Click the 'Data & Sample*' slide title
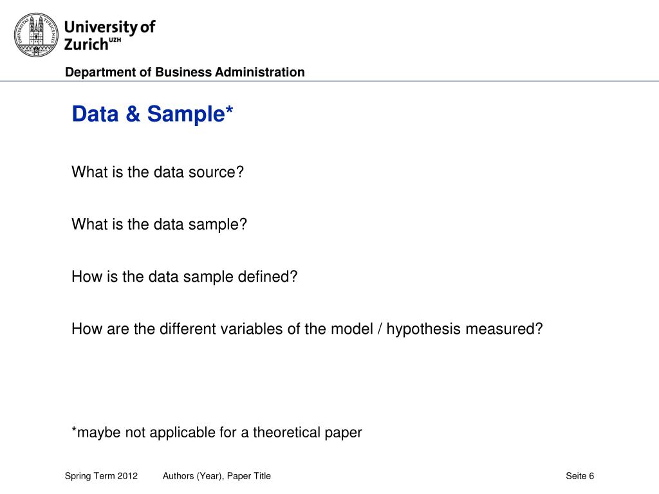The height and width of the screenshot is (494, 659). pyautogui.click(x=152, y=114)
